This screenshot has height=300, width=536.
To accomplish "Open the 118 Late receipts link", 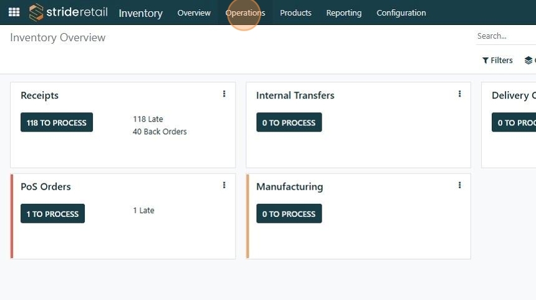I will (148, 119).
